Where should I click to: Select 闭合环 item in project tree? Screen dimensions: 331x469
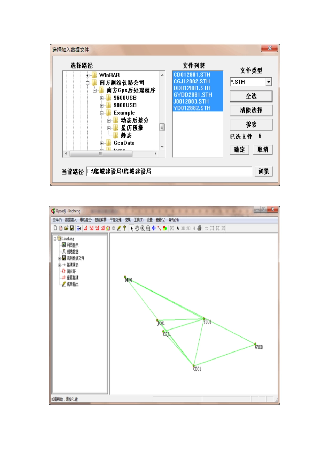(71, 271)
